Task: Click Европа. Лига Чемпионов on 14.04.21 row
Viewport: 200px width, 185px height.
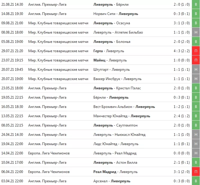Action: pyautogui.click(x=49, y=153)
